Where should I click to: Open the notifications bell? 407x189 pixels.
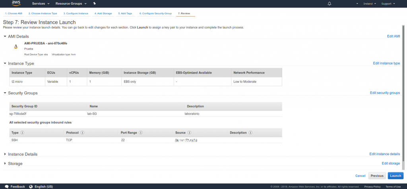point(329,4)
